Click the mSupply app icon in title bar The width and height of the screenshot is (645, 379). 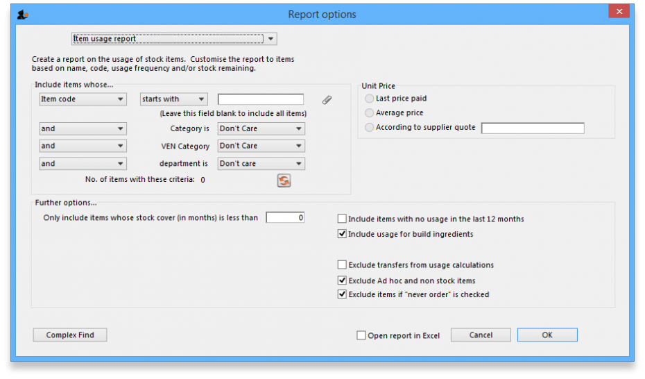click(x=22, y=14)
